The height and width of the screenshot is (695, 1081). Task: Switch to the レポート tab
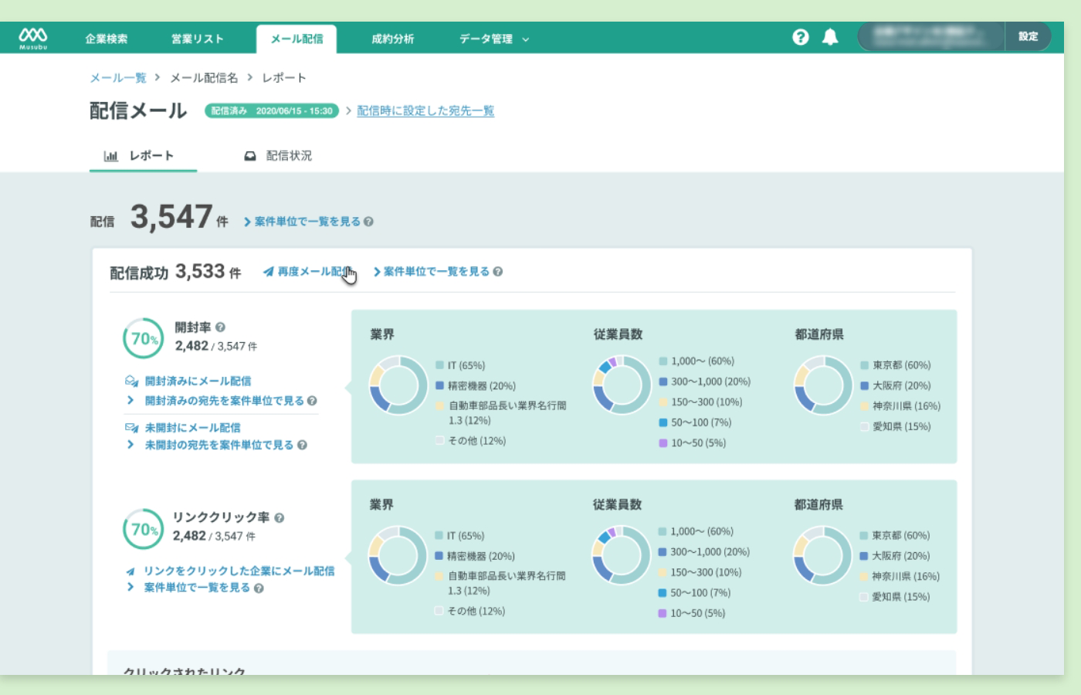click(x=144, y=156)
